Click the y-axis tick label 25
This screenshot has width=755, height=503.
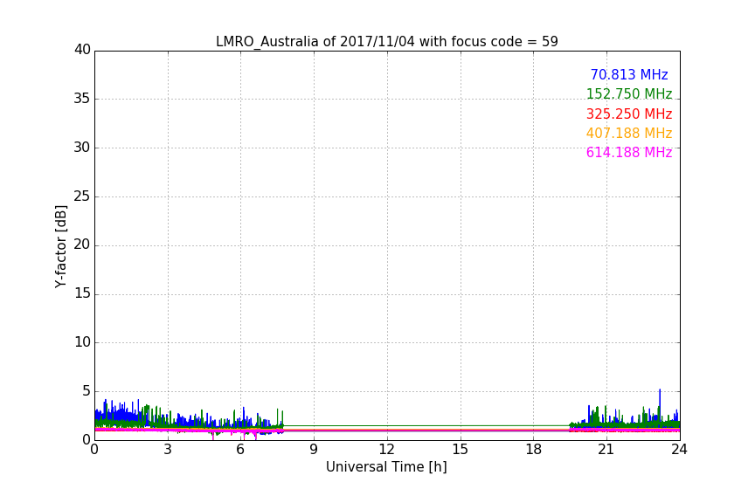[82, 196]
